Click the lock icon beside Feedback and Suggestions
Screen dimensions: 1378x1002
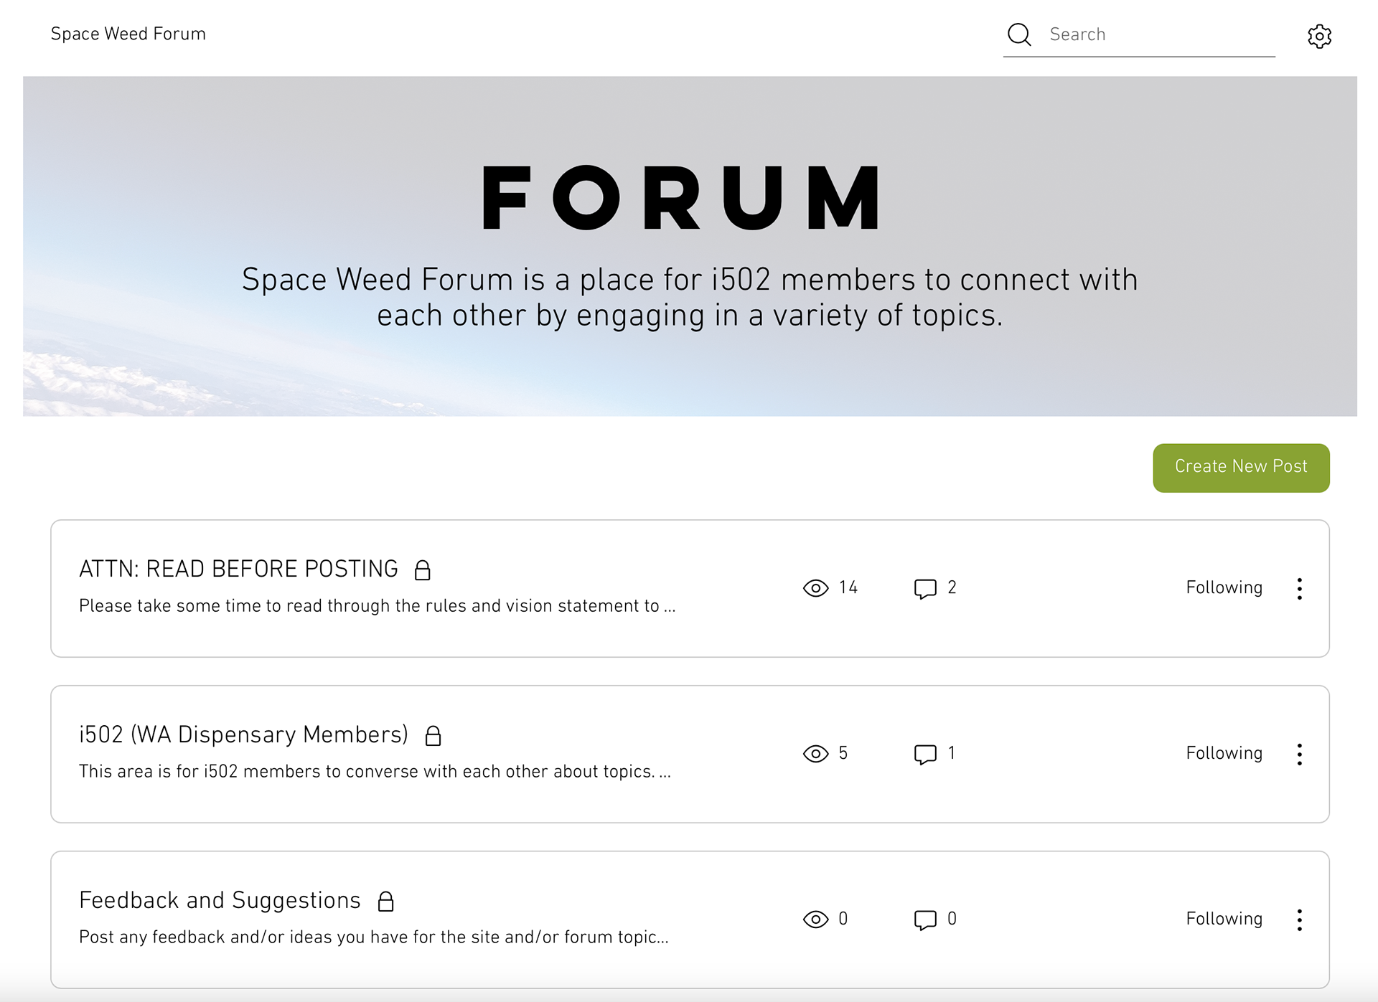[x=386, y=902]
